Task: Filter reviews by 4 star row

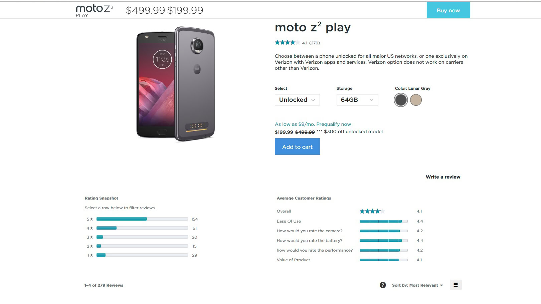Action: point(142,228)
